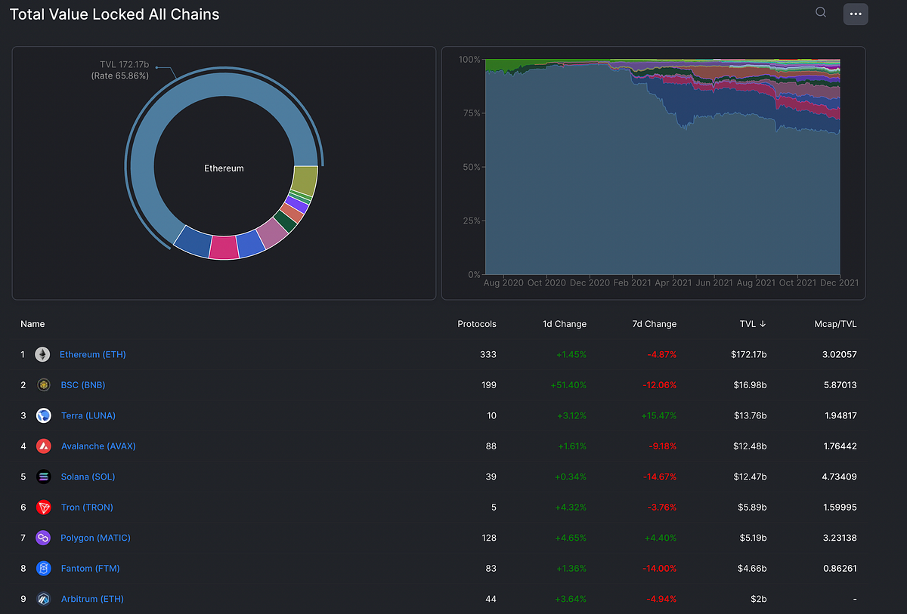
Task: Click the Dec 2021 axis label
Action: pos(839,282)
